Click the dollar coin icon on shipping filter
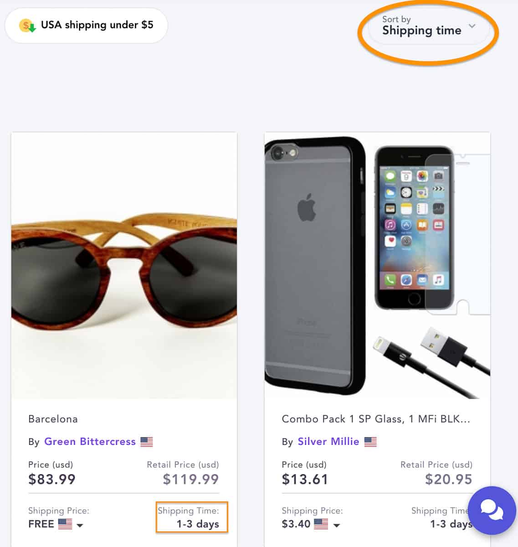Screen dimensions: 518x547 [26, 26]
